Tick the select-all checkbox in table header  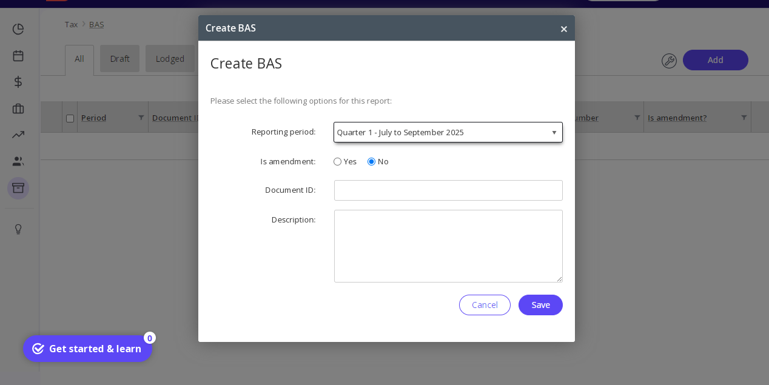point(70,118)
